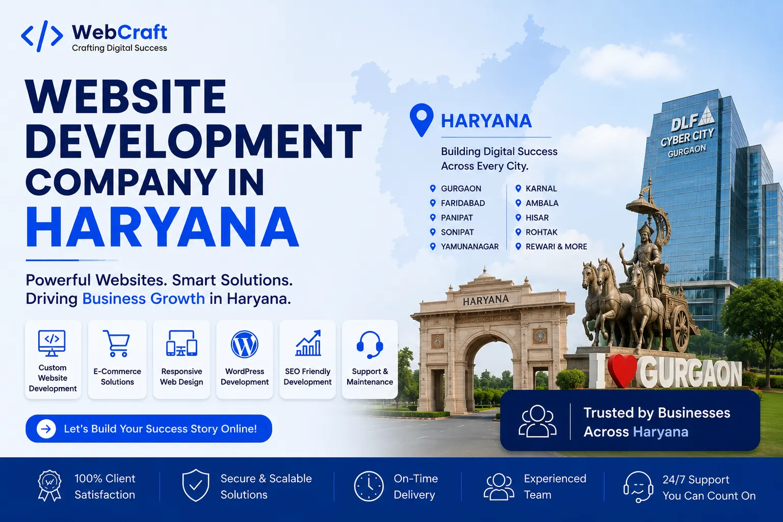Image resolution: width=783 pixels, height=522 pixels.
Task: Click the red heart in I love Gurgaon sign
Action: [x=622, y=371]
